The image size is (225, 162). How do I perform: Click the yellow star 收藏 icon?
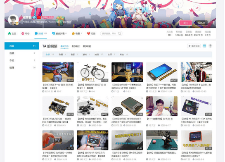tap(73, 33)
